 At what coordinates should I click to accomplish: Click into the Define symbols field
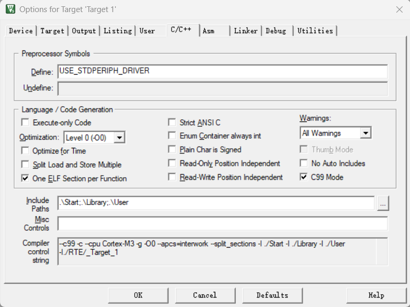223,71
